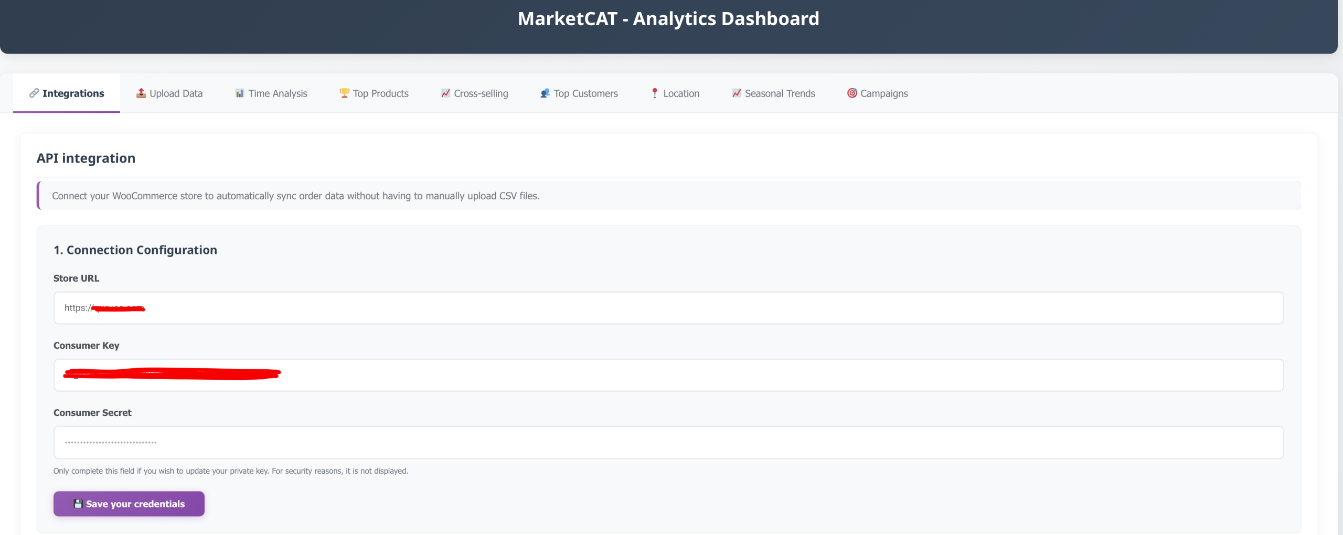The width and height of the screenshot is (1343, 535).
Task: Click the floppy disk icon on Save button
Action: (78, 504)
